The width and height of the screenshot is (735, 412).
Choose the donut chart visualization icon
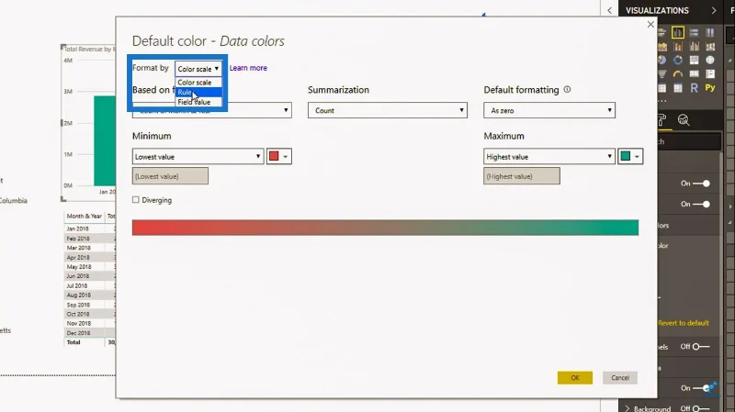(x=678, y=60)
